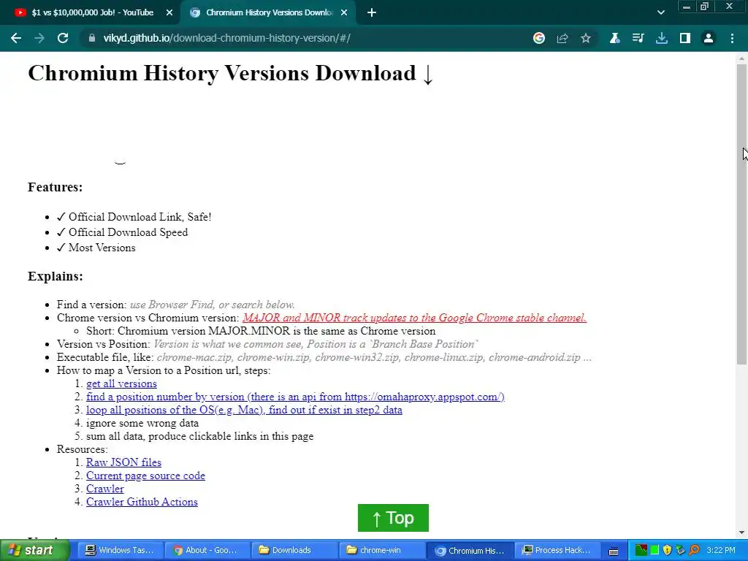Open the media controls icon
The width and height of the screenshot is (748, 561).
click(638, 38)
